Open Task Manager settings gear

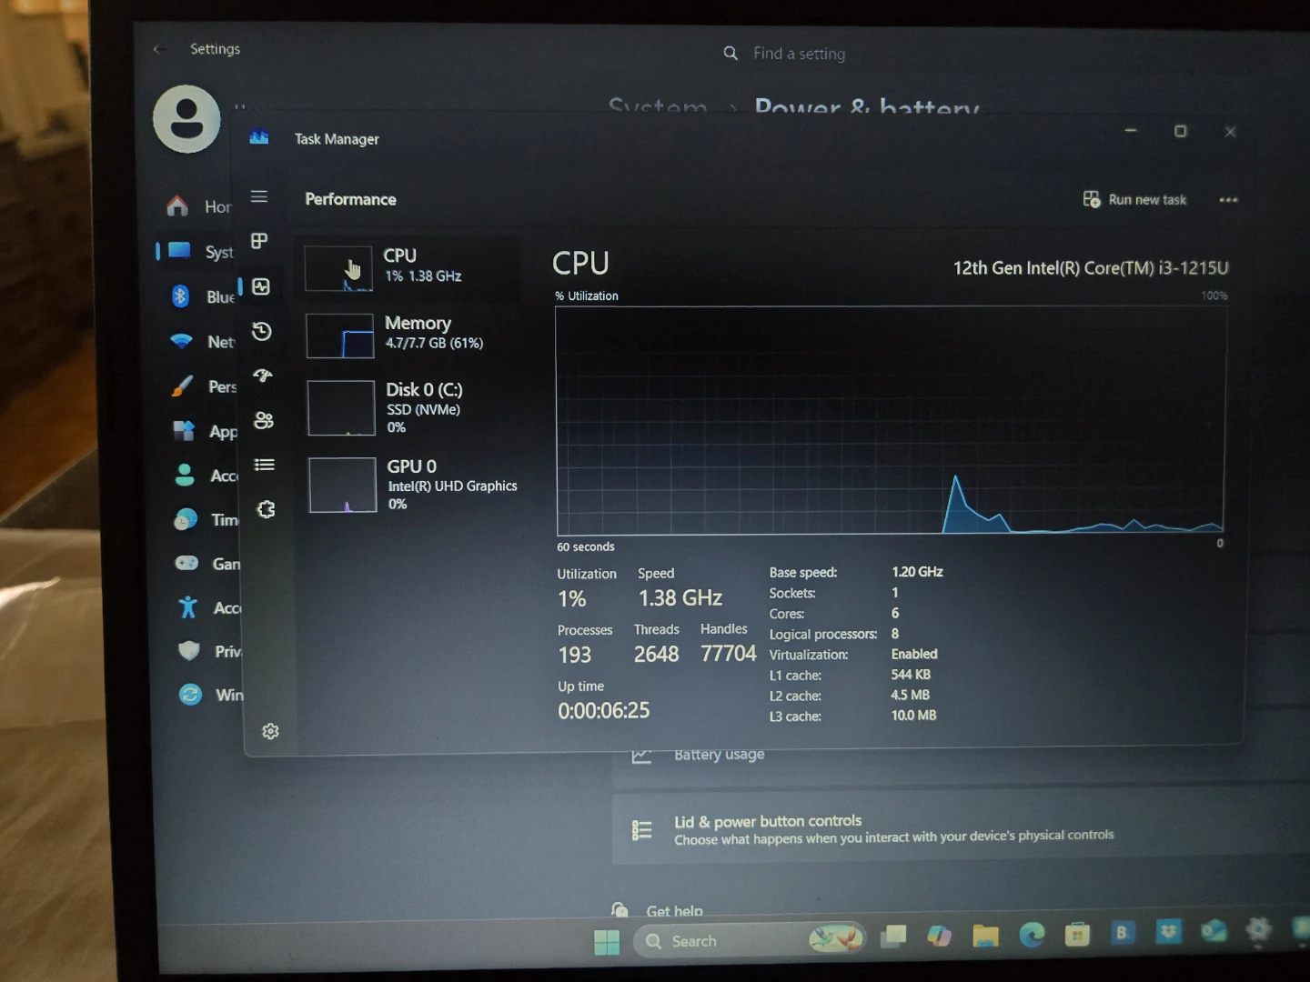tap(270, 731)
